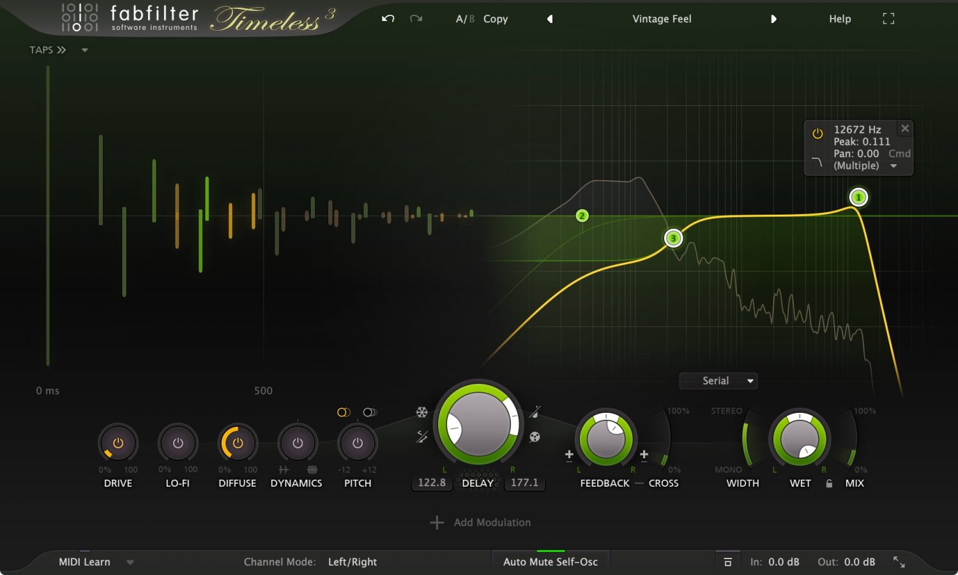The image size is (958, 575).
Task: Toggle the Drive power button
Action: pos(118,443)
